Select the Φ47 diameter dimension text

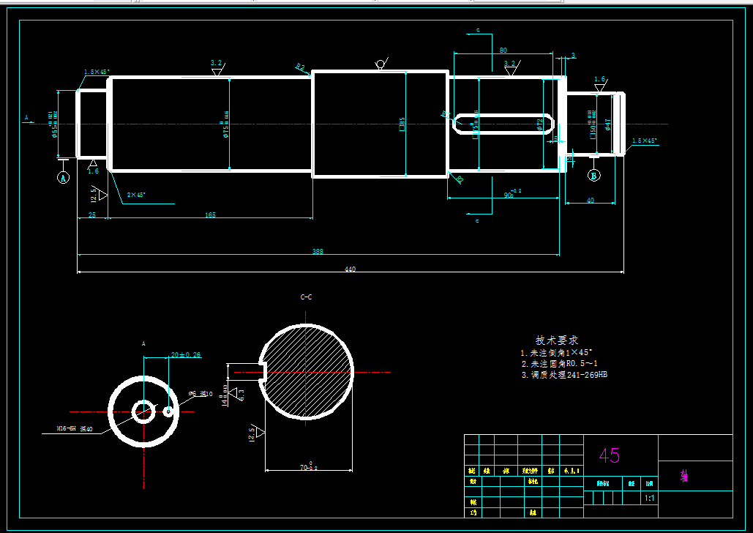coord(608,124)
